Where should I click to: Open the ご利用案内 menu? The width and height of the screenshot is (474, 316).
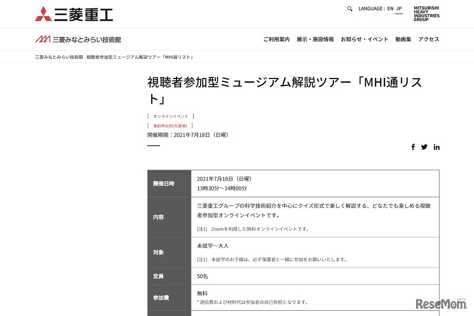pos(276,39)
